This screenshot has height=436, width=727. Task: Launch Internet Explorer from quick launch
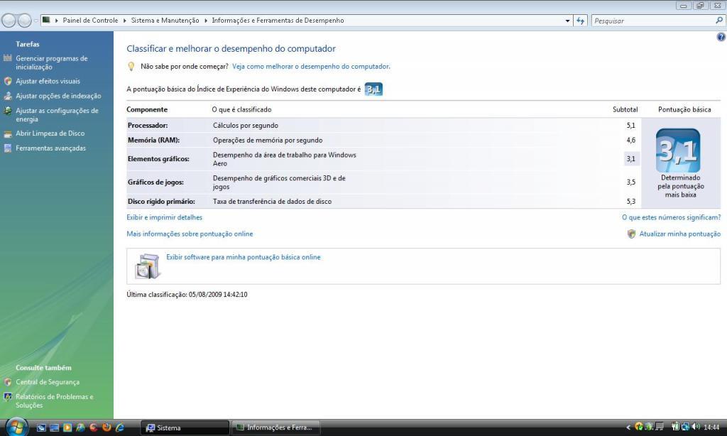119,427
